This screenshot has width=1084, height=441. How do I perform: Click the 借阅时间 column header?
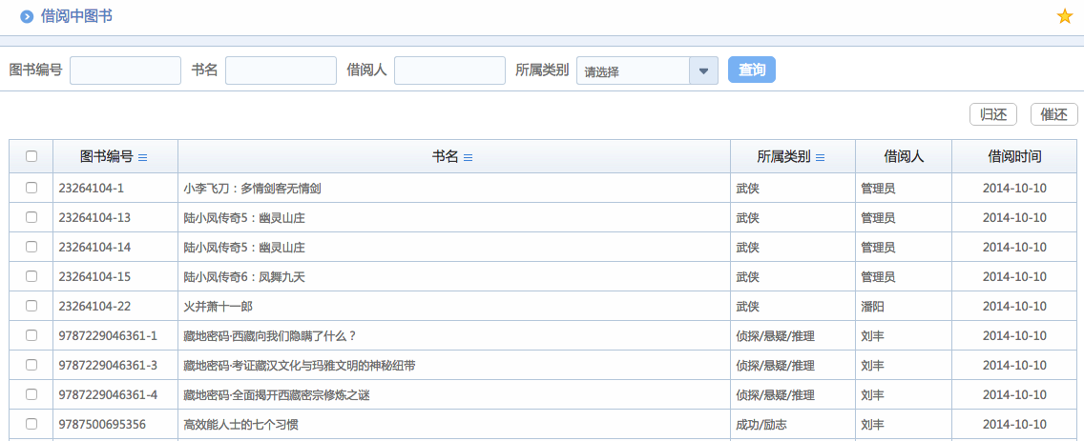(x=1014, y=157)
